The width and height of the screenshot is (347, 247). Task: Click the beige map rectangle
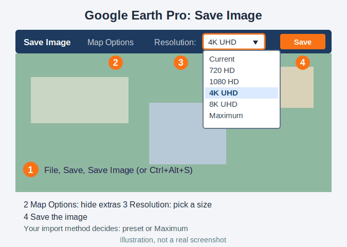pos(297,87)
